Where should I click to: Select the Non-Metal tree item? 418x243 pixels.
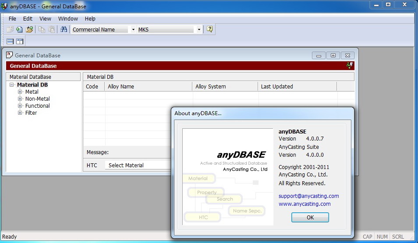coord(37,99)
